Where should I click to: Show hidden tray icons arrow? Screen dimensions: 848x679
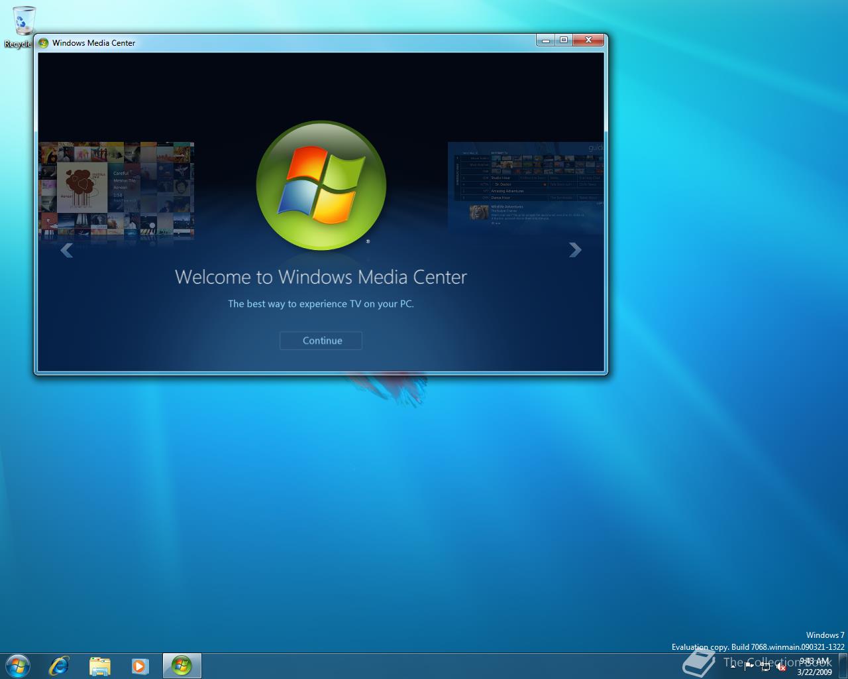(733, 666)
